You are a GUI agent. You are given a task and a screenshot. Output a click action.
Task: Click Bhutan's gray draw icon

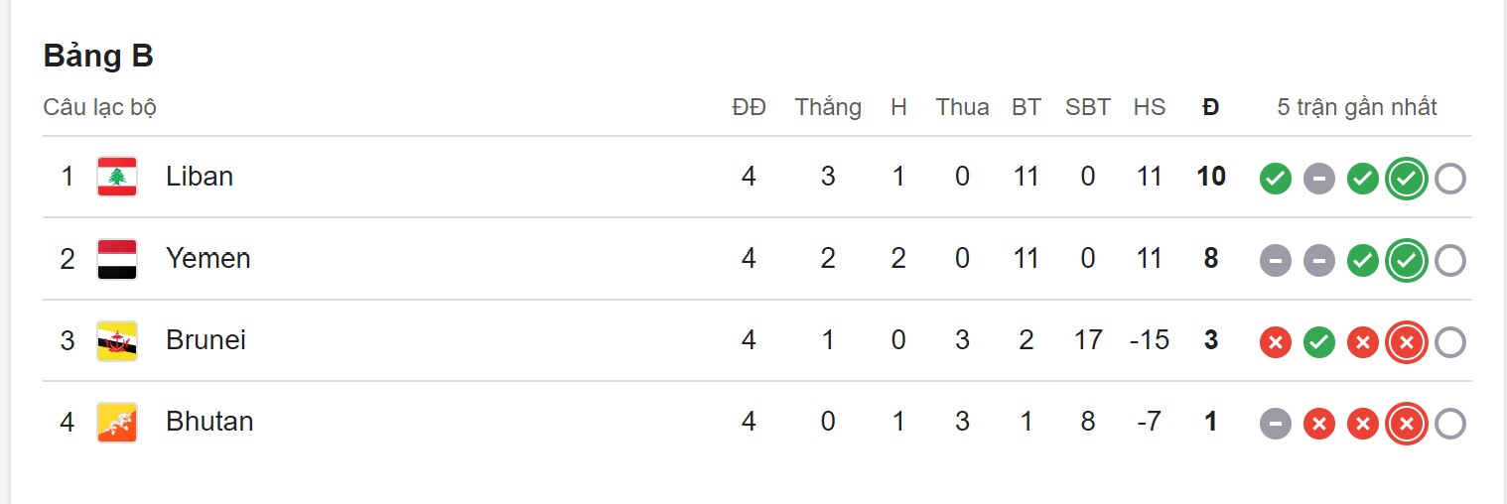pos(1275,425)
